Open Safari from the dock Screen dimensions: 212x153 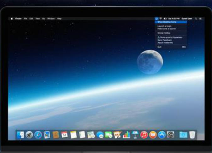tap(38, 135)
